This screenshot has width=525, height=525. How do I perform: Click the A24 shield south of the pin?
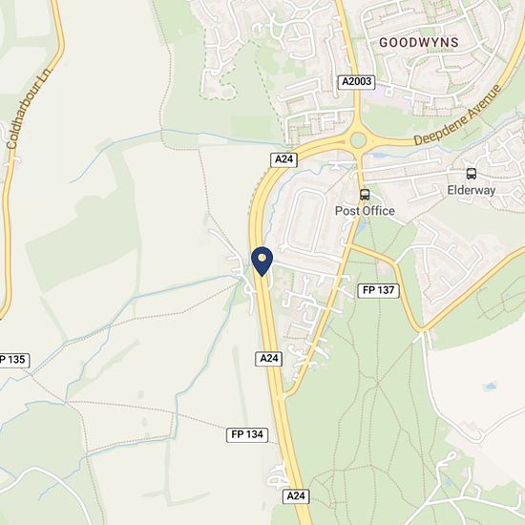pos(269,359)
